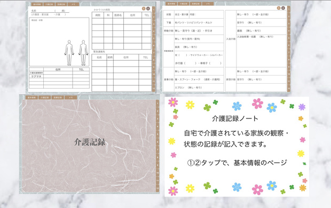The width and height of the screenshot is (331, 208).
Task: Tap circle ① on the hospital-table page
Action: pyautogui.click(x=144, y=9)
